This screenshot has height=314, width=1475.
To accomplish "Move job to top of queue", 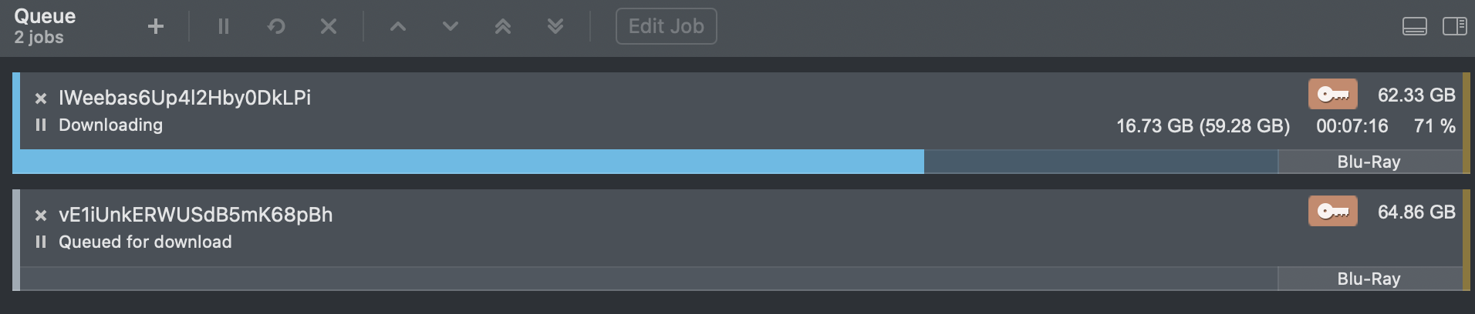I will coord(503,26).
